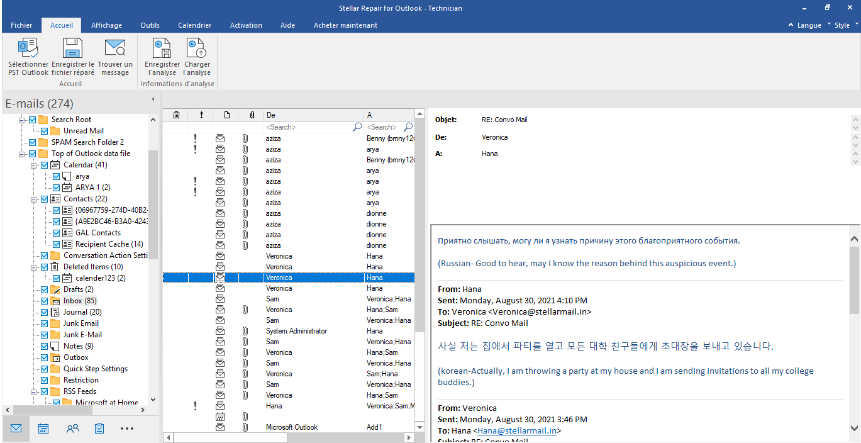Open the Style dropdown
The height and width of the screenshot is (443, 861).
(847, 25)
